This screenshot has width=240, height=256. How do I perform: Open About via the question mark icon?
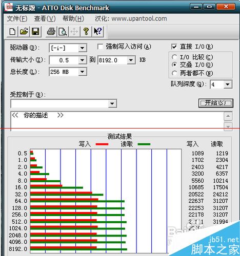pyautogui.click(x=86, y=32)
